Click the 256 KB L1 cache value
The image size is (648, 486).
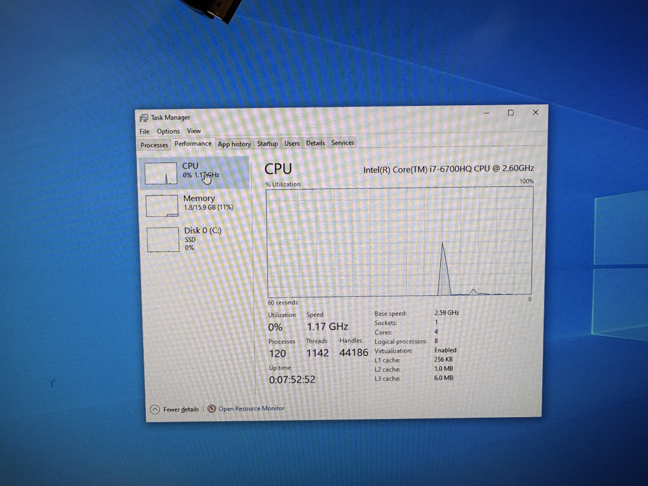[x=443, y=359]
